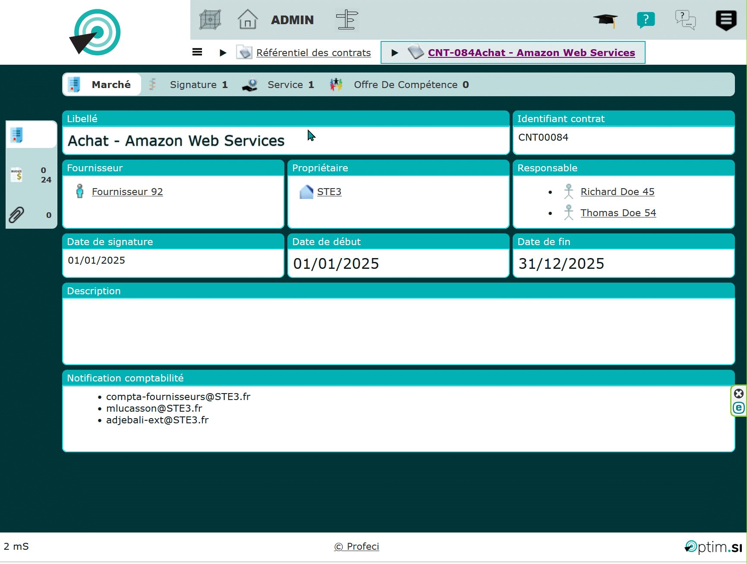This screenshot has height=564, width=747.
Task: Close the side widget with X button
Action: point(739,394)
